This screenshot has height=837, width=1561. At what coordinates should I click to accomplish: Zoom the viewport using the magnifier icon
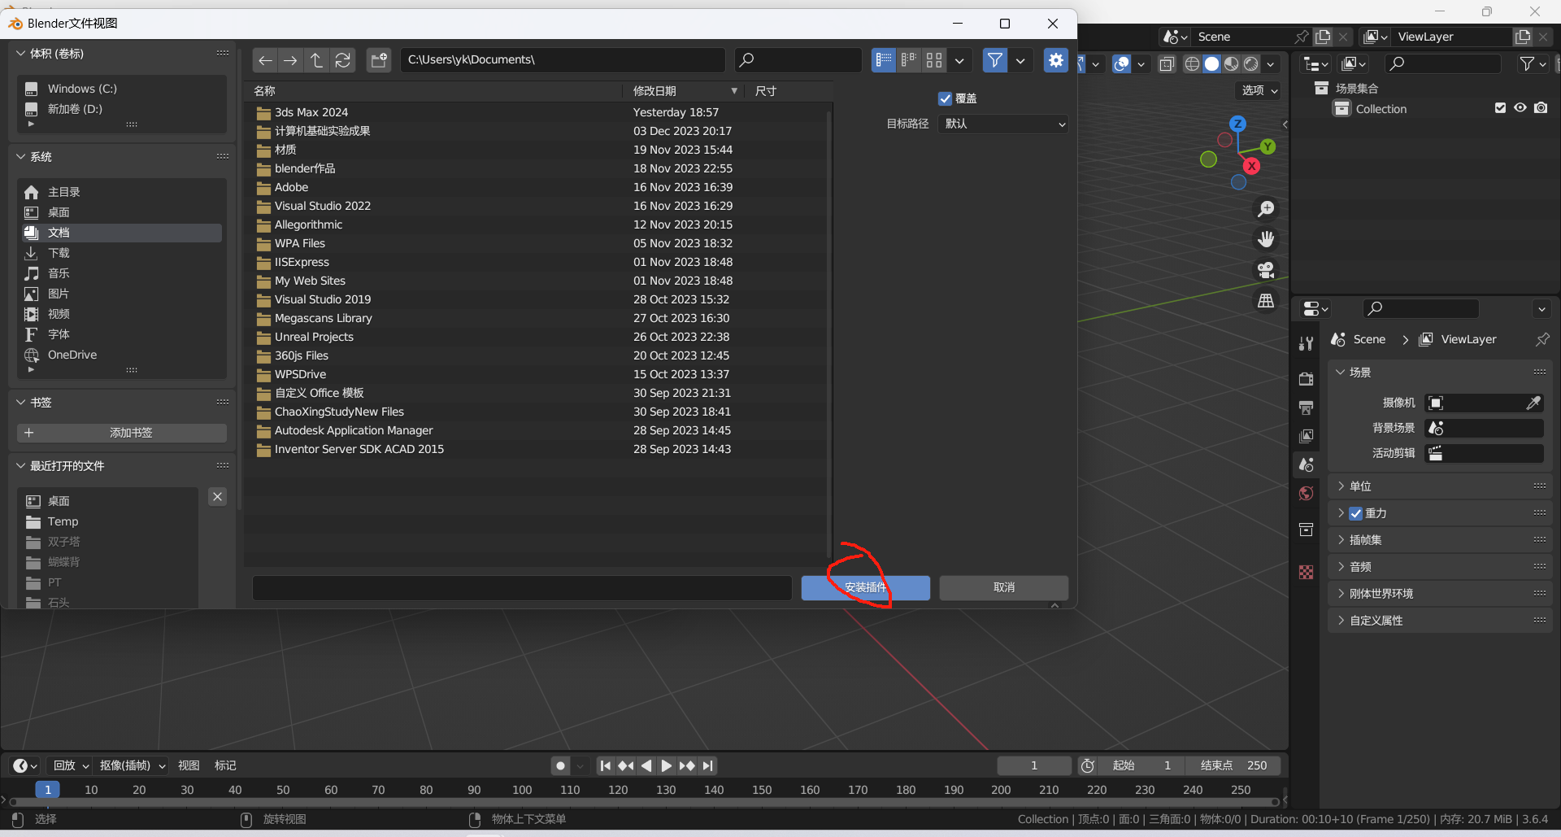(1266, 209)
